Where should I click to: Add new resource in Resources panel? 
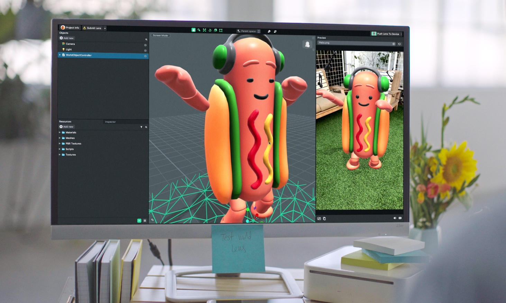66,127
